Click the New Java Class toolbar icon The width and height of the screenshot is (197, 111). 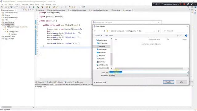[50, 7]
